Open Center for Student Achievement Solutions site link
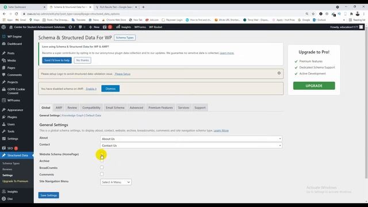The width and height of the screenshot is (368, 207). [x=37, y=27]
